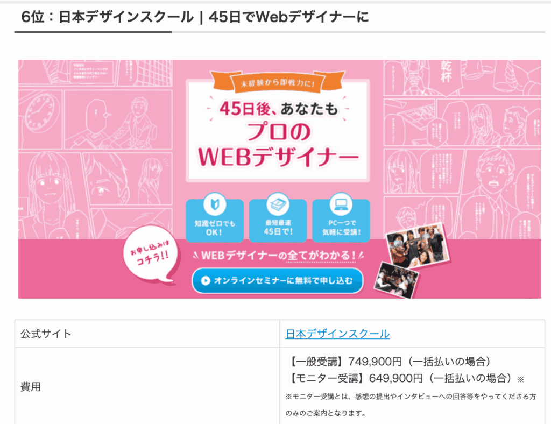Screen dimensions: 551x424
Task: Select the 最短最速45日で! blue badge
Action: point(278,221)
